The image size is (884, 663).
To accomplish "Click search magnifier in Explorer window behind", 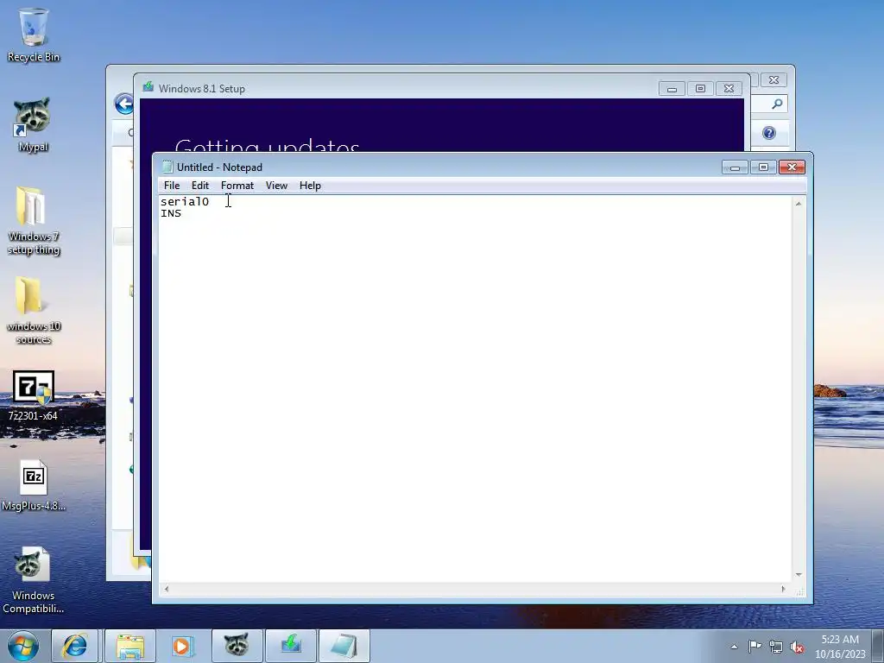I will pos(777,104).
